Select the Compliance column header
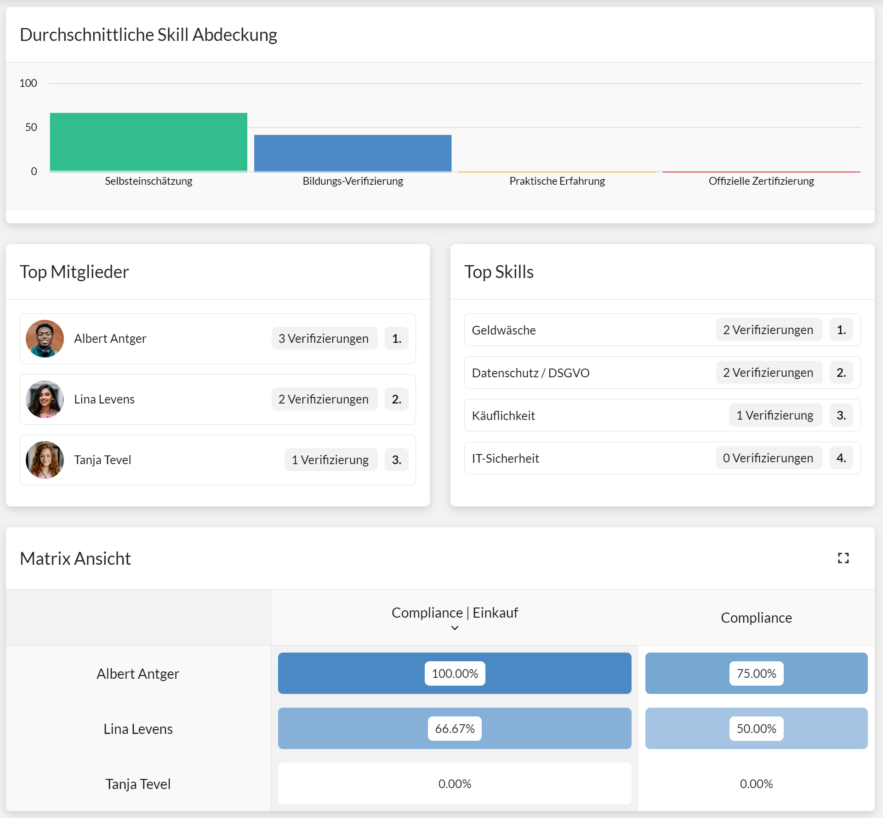 [x=756, y=618]
